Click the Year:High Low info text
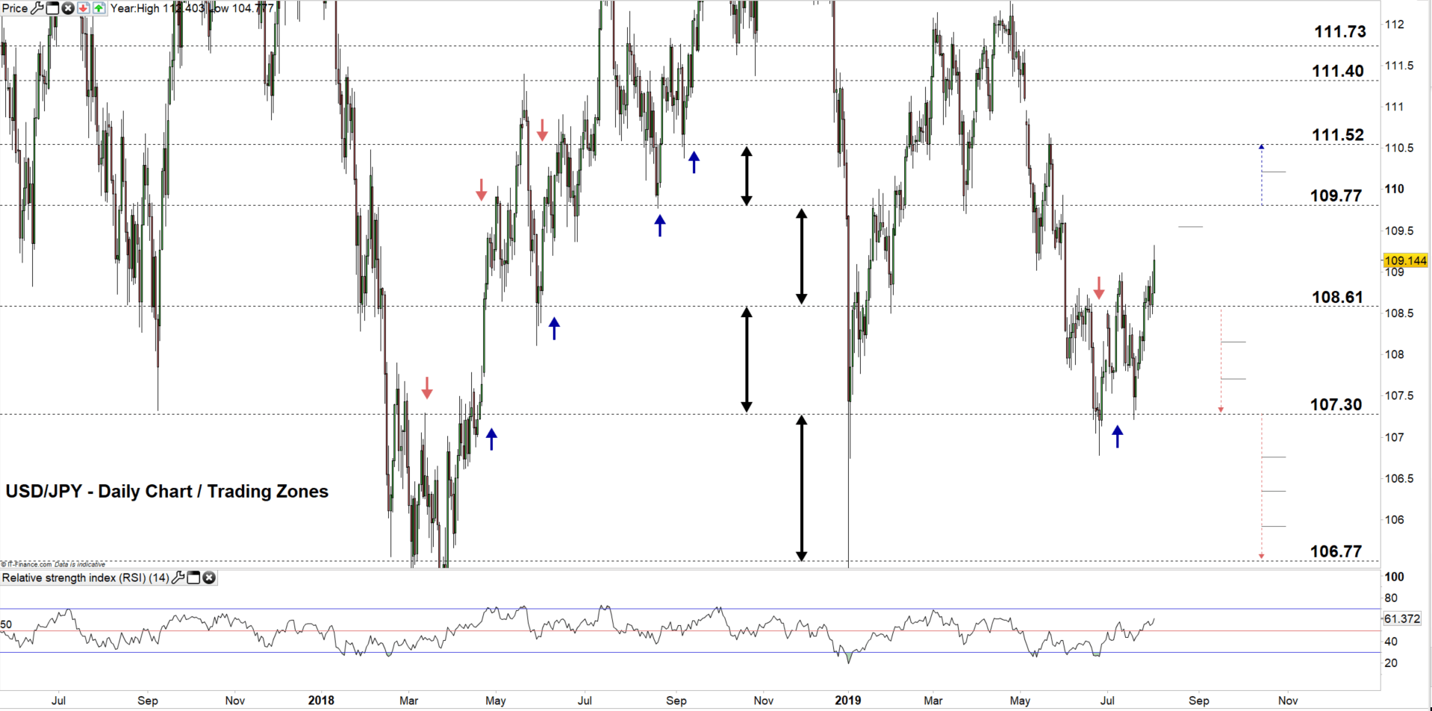This screenshot has width=1432, height=711. click(193, 8)
